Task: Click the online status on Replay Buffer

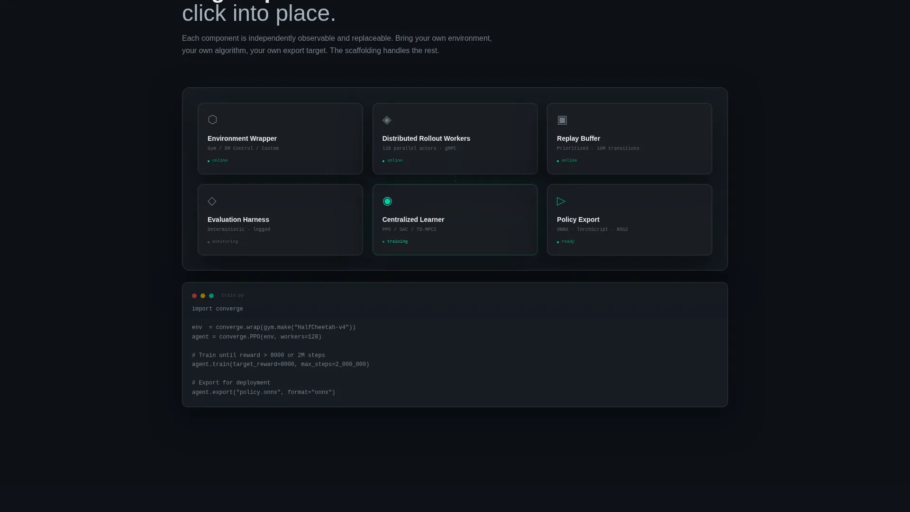Action: click(567, 161)
